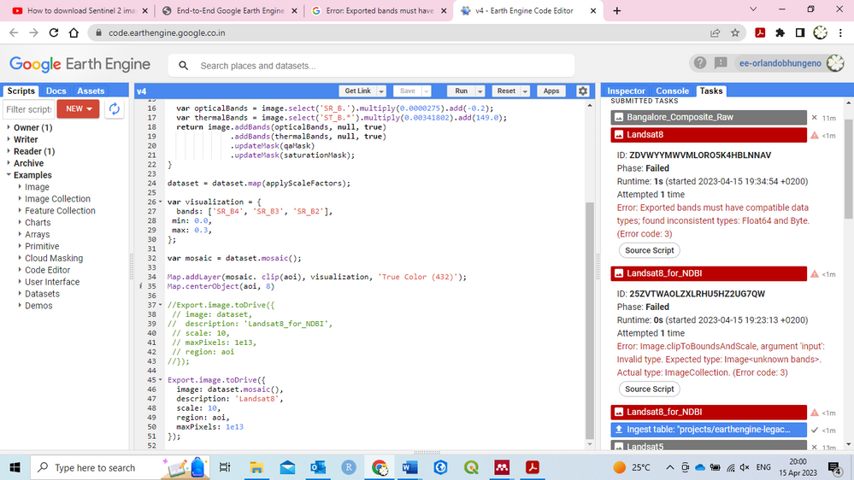The height and width of the screenshot is (480, 854).
Task: Select the Ingest table task row
Action: pos(709,430)
